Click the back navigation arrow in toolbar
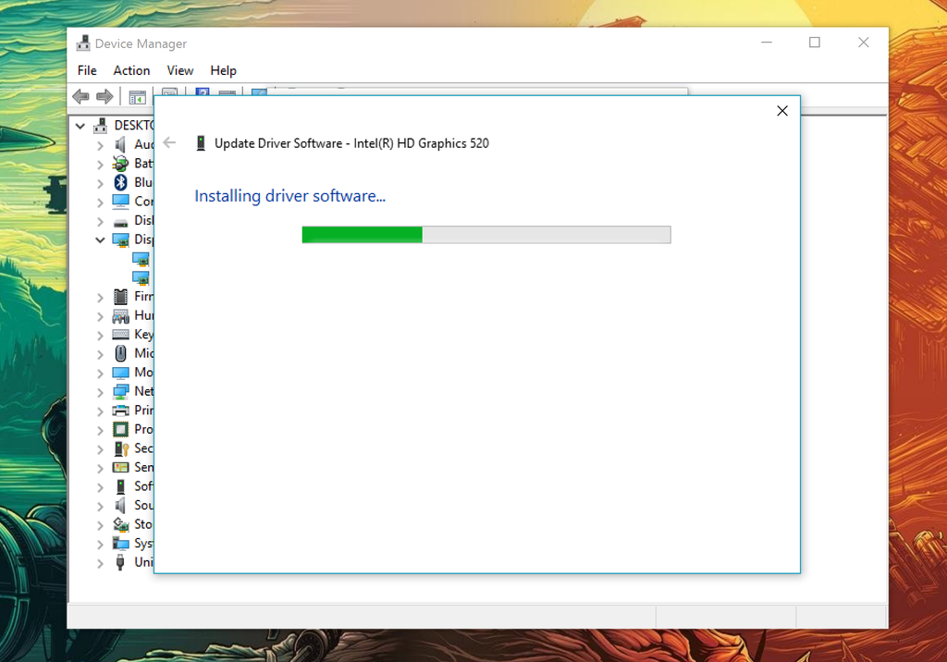The height and width of the screenshot is (662, 947). tap(80, 96)
